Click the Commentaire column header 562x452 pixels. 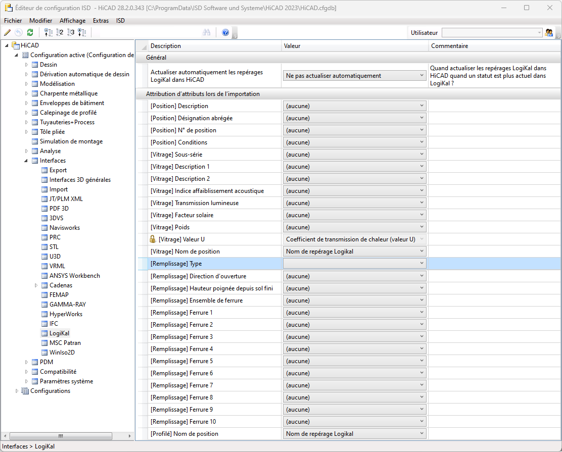[495, 46]
